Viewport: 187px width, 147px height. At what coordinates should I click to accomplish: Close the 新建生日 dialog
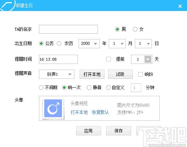(x=180, y=6)
